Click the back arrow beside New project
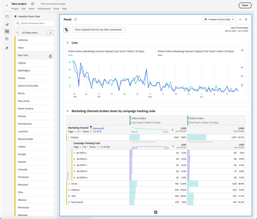 [7, 5]
